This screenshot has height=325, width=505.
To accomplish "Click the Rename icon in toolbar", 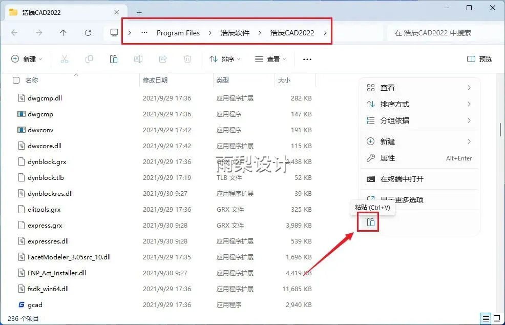I will [x=138, y=59].
